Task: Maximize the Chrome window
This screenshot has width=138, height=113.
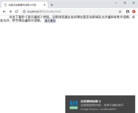Action: click(x=125, y=3)
